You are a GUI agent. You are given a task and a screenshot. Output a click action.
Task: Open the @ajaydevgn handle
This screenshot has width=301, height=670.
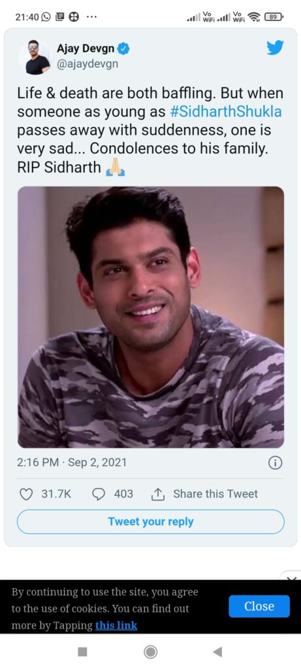pos(87,63)
